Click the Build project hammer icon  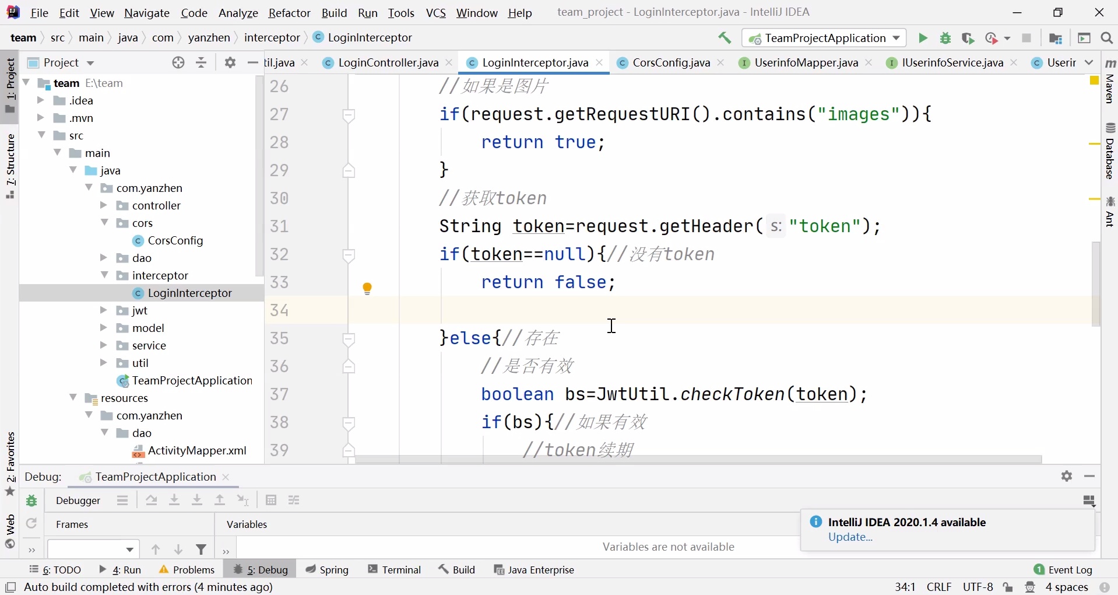tap(725, 38)
